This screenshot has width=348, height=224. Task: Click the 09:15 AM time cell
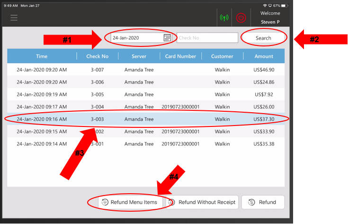point(42,132)
